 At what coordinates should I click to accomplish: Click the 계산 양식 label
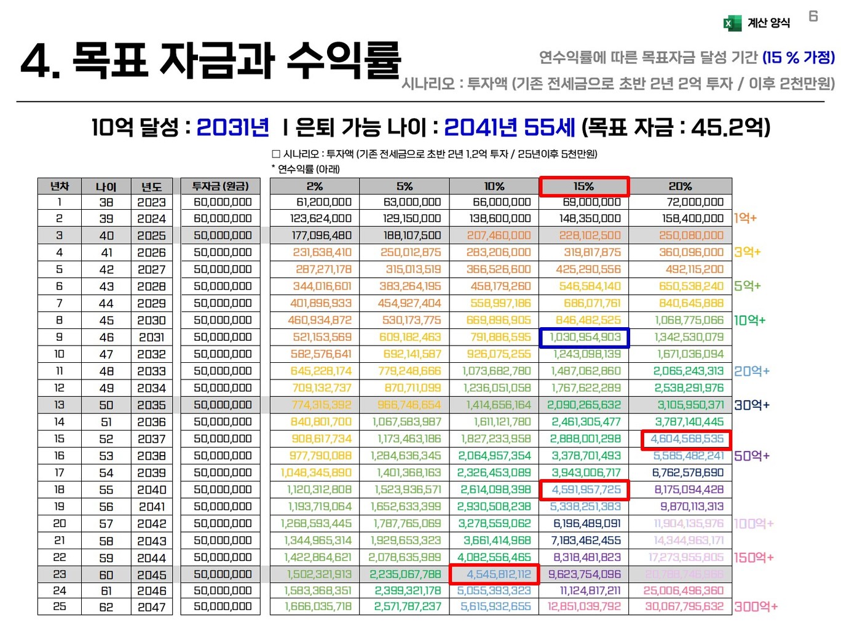pos(768,23)
